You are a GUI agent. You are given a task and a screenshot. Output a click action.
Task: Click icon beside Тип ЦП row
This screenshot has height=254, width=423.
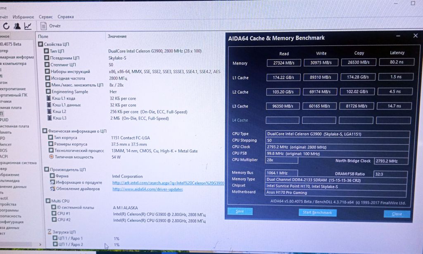click(x=46, y=51)
